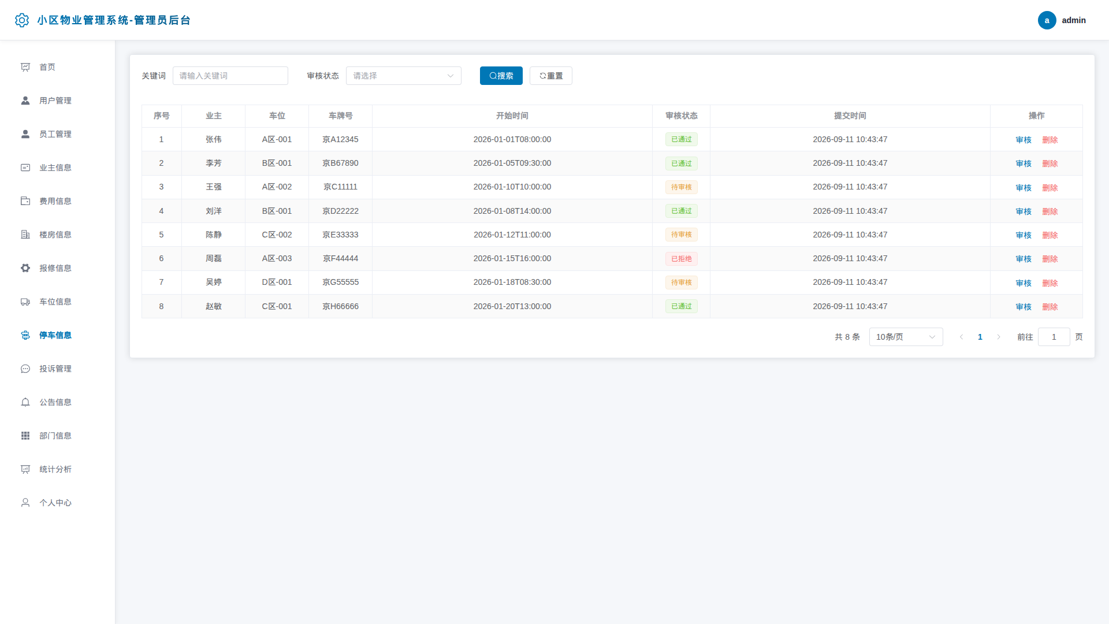This screenshot has width=1109, height=624.
Task: Go to next page arrow
Action: pos(999,337)
